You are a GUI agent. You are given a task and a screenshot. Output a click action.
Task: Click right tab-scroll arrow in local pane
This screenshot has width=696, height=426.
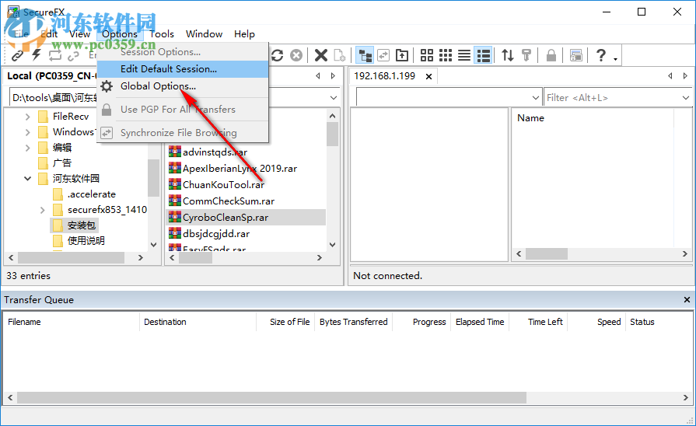(333, 76)
